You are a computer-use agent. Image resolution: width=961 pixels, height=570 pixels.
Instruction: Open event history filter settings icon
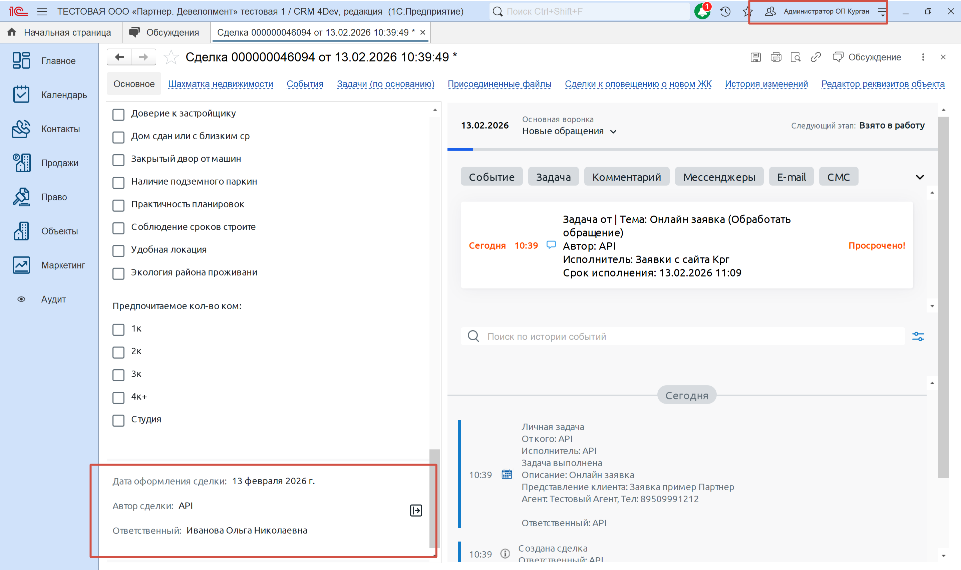(918, 337)
